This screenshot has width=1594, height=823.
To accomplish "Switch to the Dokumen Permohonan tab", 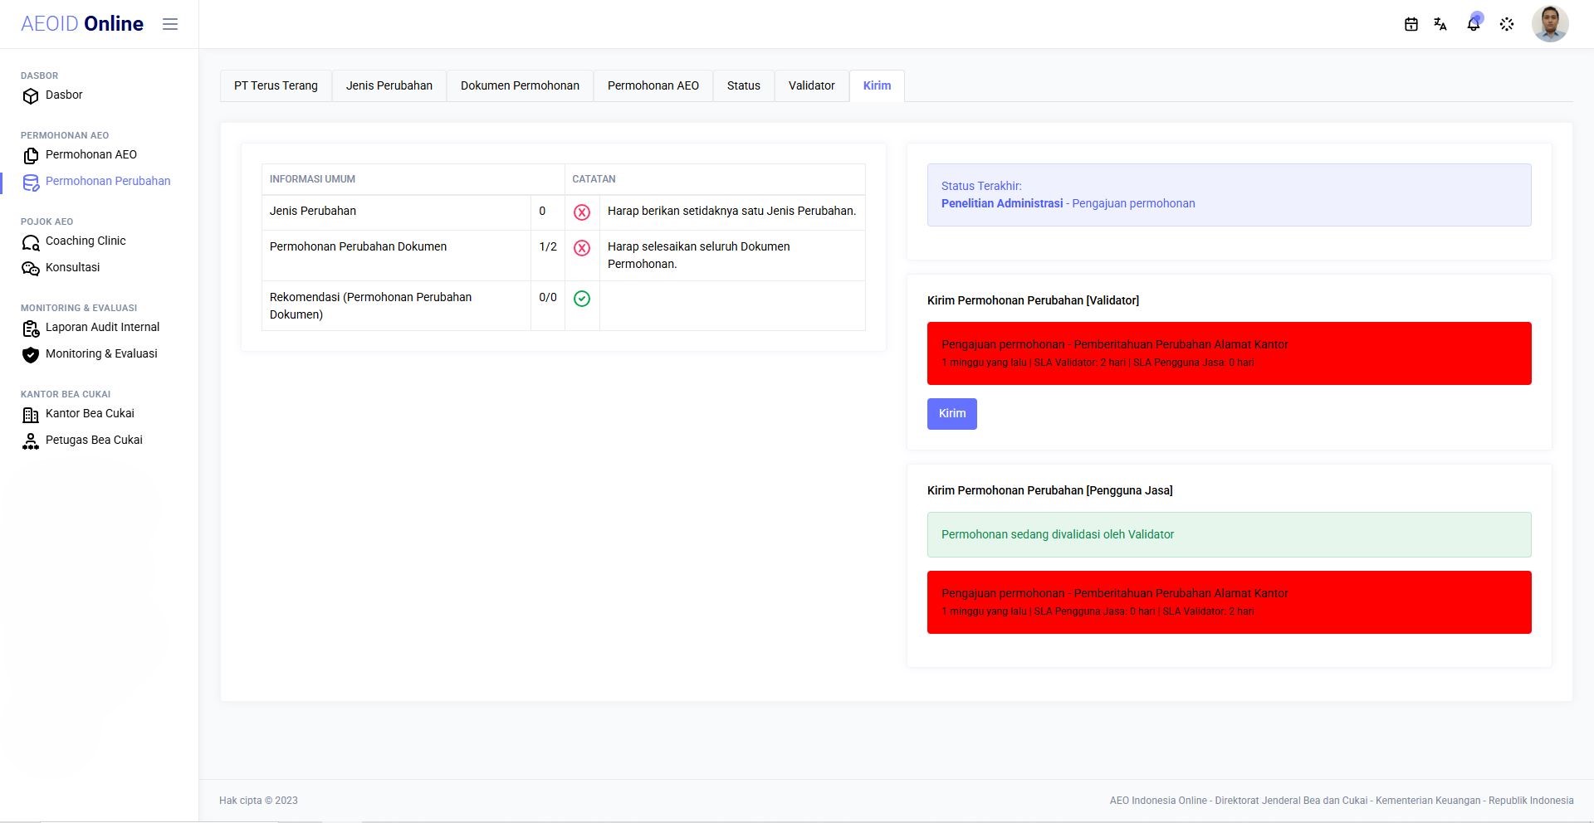I will pyautogui.click(x=520, y=85).
